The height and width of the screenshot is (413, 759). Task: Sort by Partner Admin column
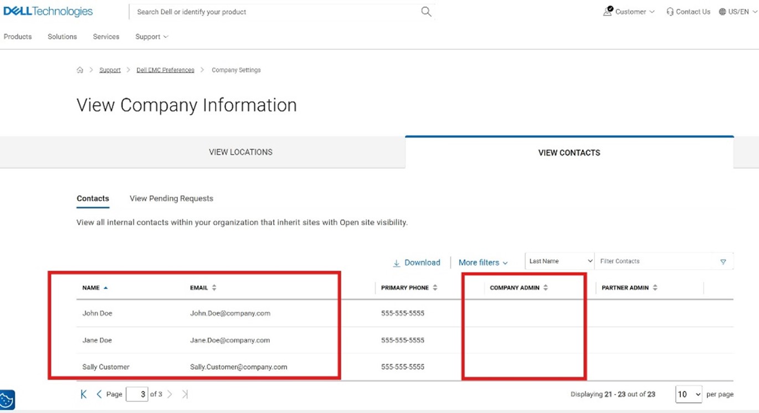(x=655, y=288)
